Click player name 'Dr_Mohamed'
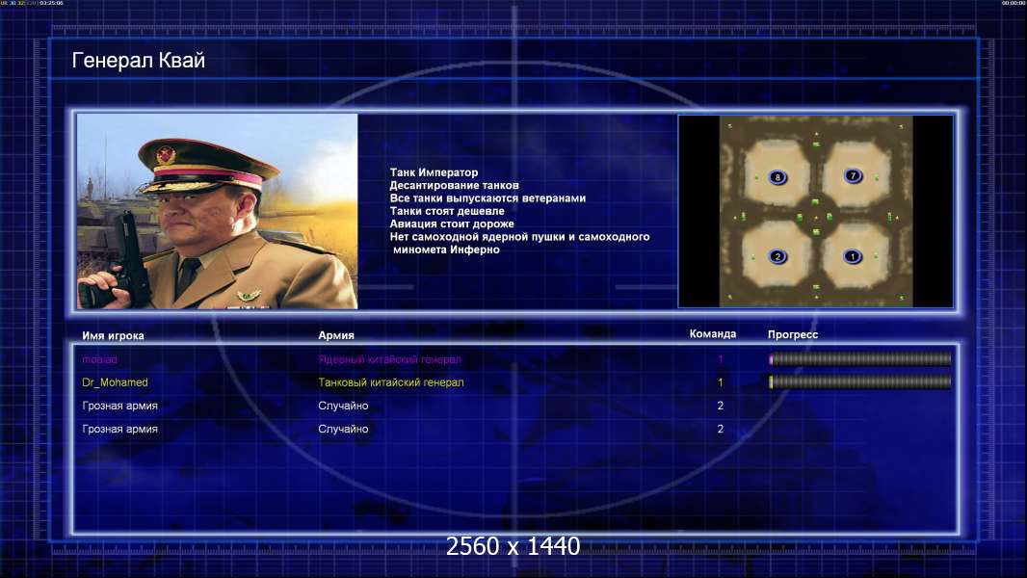 pos(115,382)
